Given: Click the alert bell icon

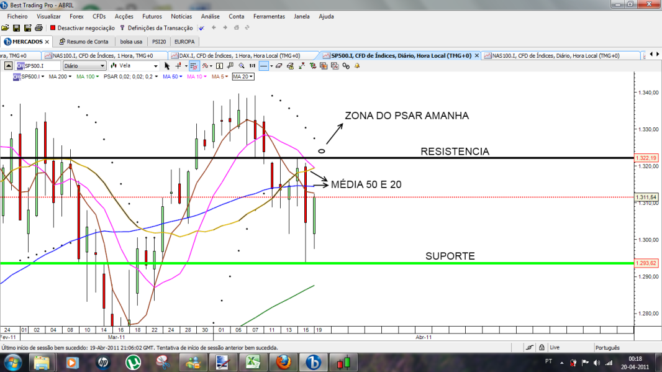Looking at the screenshot, I should (357, 66).
